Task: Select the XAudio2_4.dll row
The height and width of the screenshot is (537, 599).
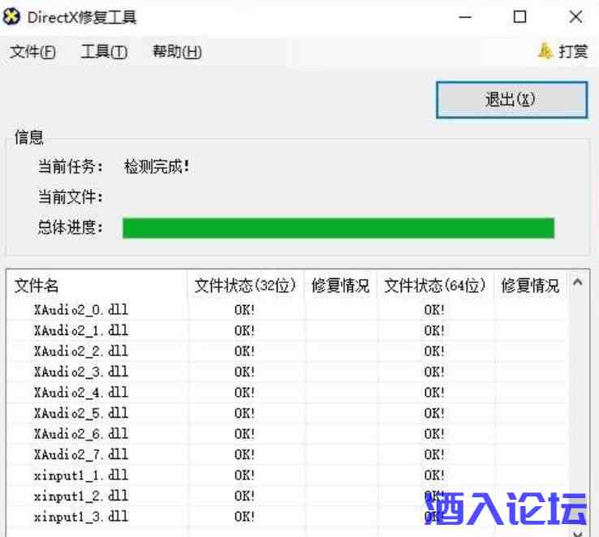Action: coord(287,392)
